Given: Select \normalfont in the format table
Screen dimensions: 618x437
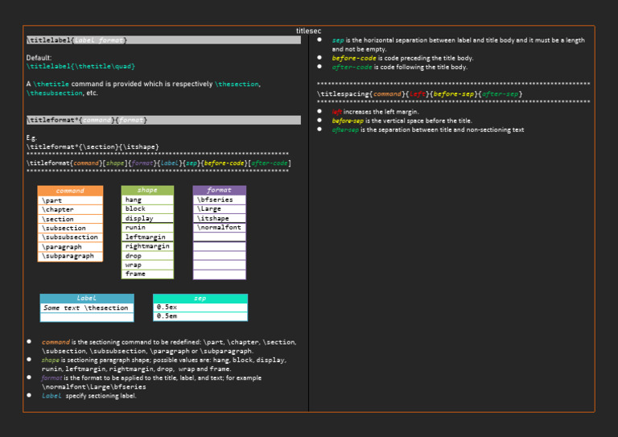Looking at the screenshot, I should click(220, 228).
